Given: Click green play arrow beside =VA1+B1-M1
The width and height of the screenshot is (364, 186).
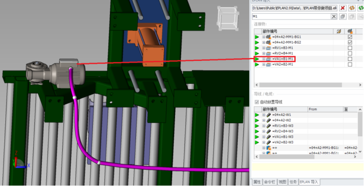Looking at the screenshot, I should point(257,59).
